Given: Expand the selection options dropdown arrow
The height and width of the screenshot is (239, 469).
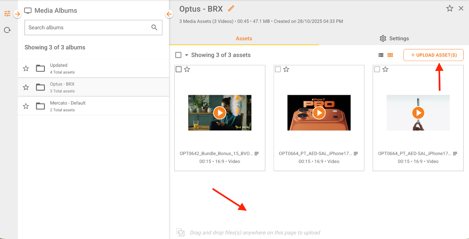Looking at the screenshot, I should [186, 55].
